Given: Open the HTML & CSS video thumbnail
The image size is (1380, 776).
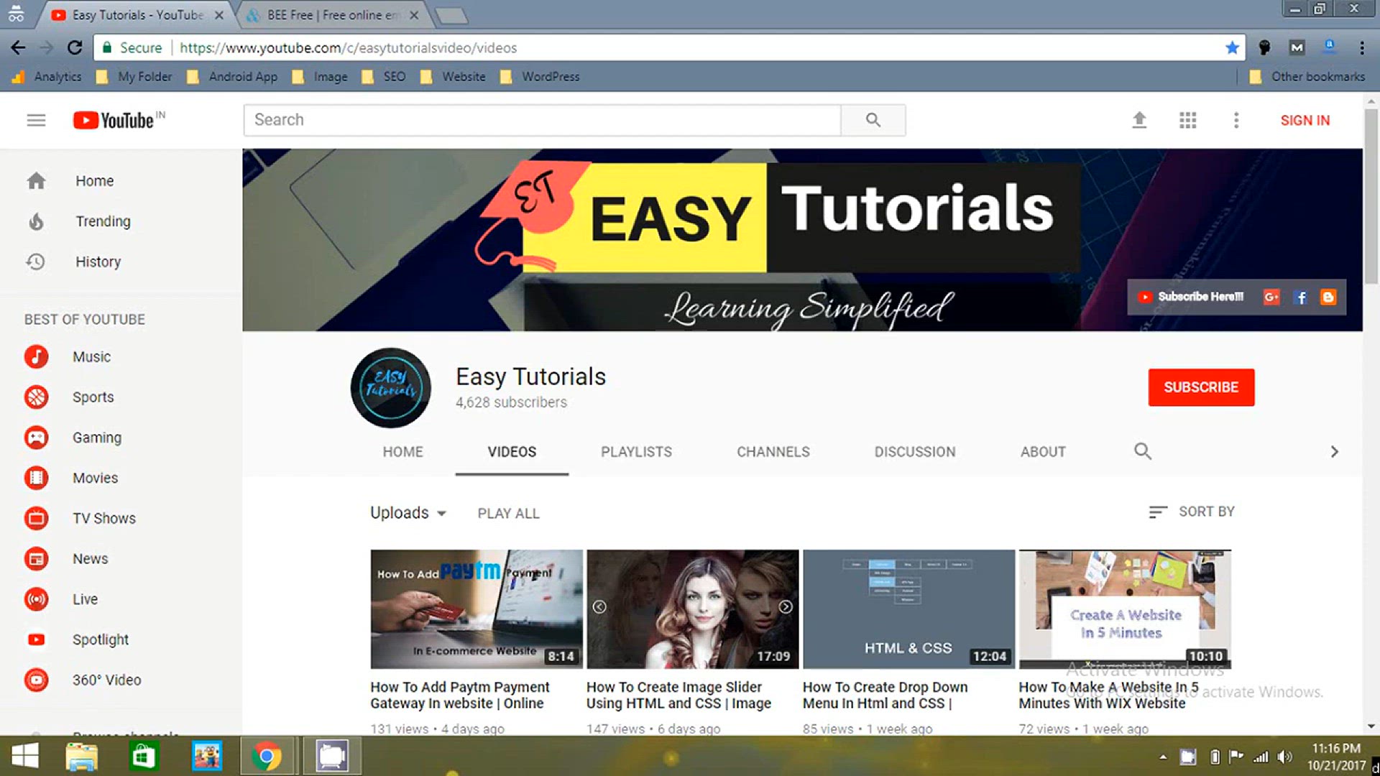Looking at the screenshot, I should (x=908, y=609).
